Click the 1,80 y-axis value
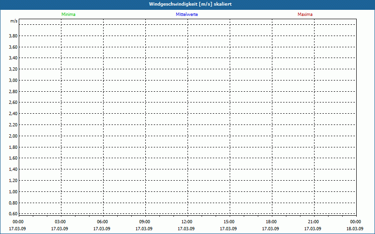375x234 pixels. point(14,147)
